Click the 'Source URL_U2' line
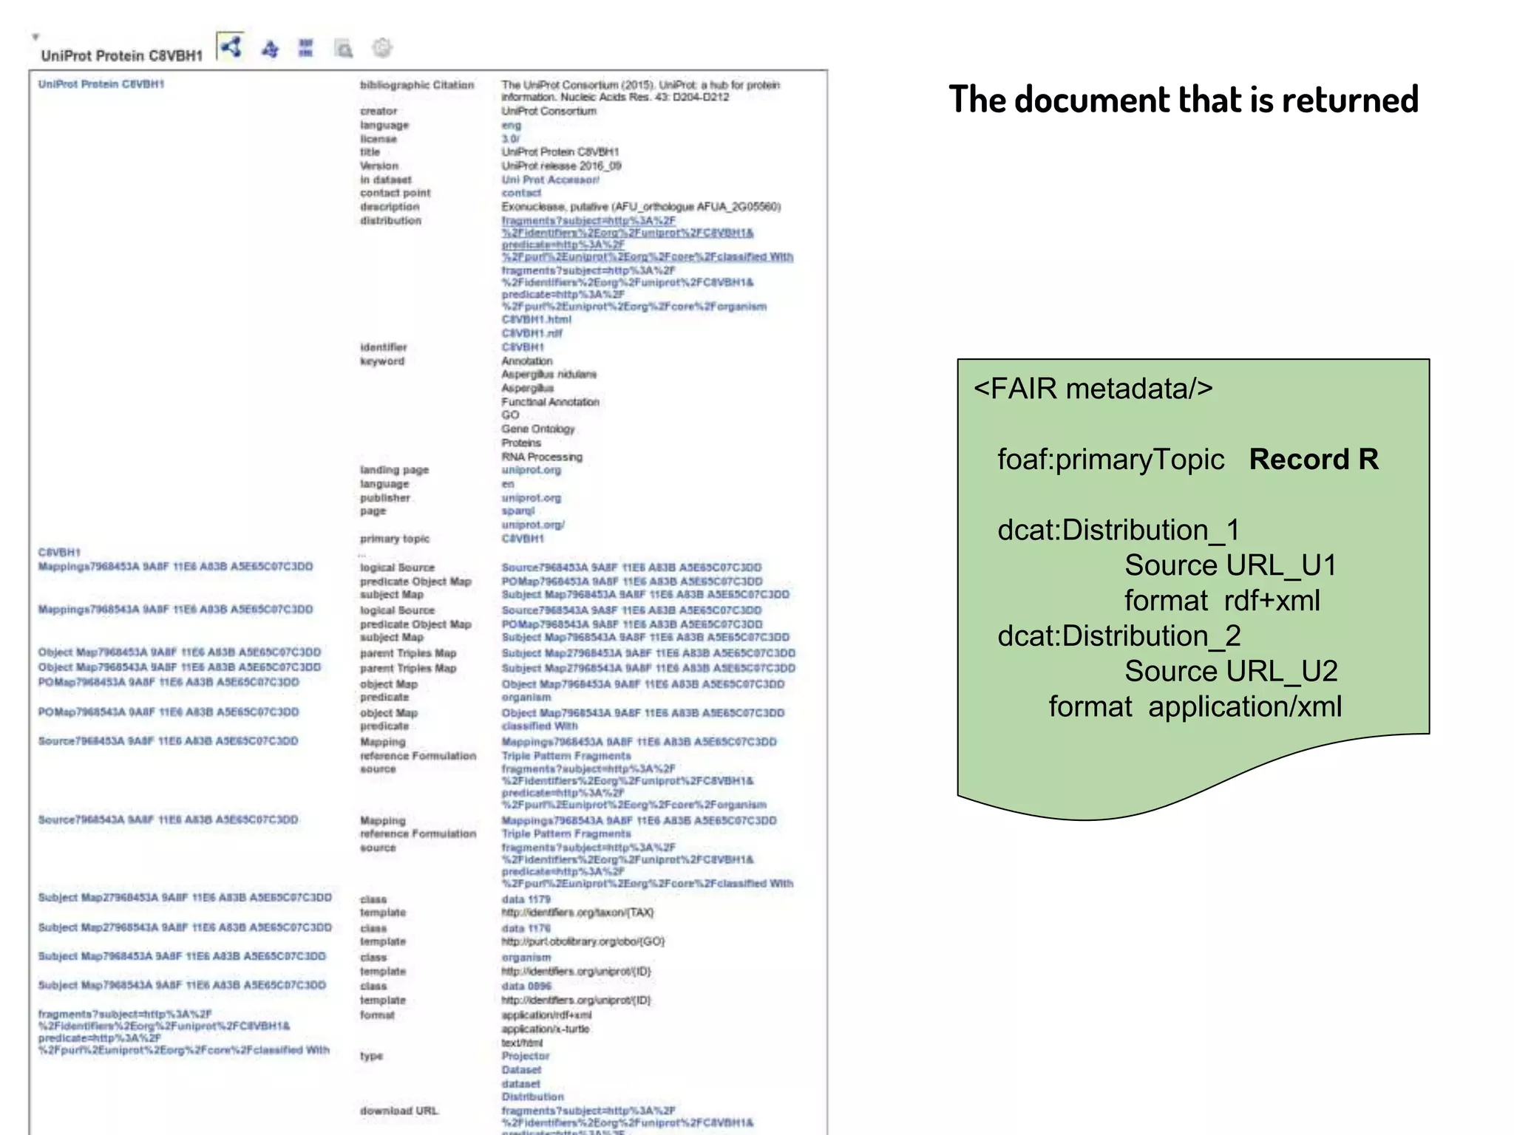This screenshot has width=1514, height=1135. 1231,671
